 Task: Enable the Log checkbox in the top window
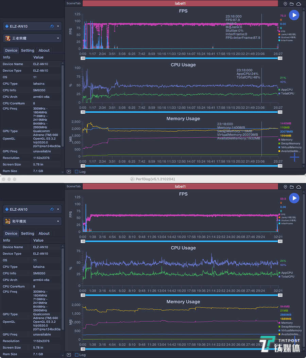[76, 172]
